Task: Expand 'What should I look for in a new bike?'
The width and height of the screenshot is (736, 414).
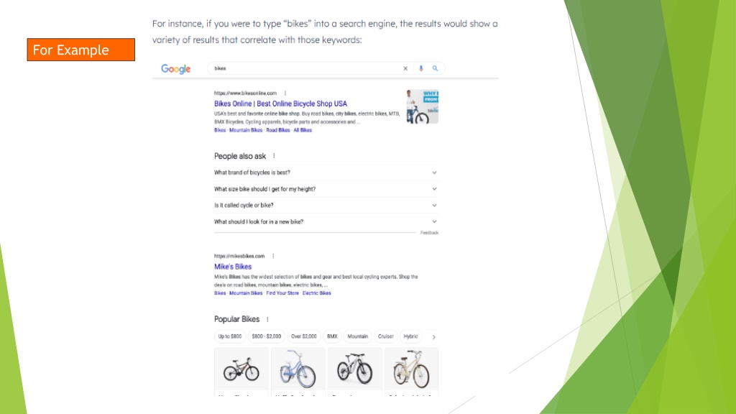Action: 326,221
